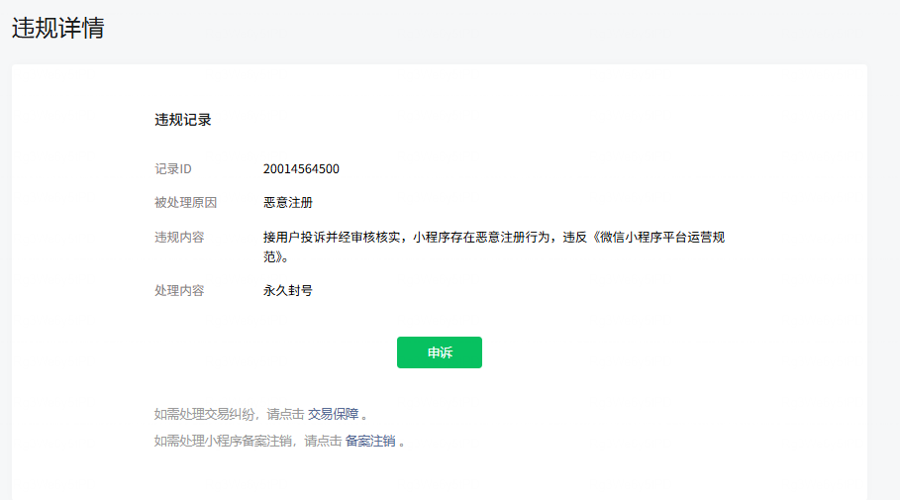Open the 备案注销 link
Image resolution: width=900 pixels, height=500 pixels.
(370, 441)
